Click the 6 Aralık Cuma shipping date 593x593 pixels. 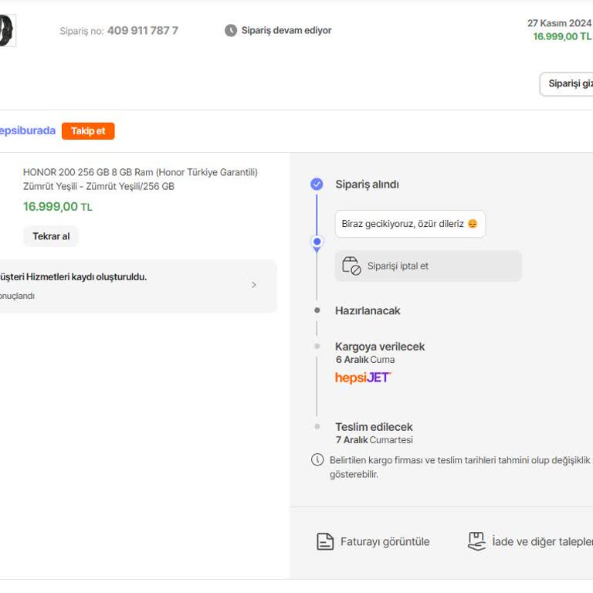coord(365,360)
